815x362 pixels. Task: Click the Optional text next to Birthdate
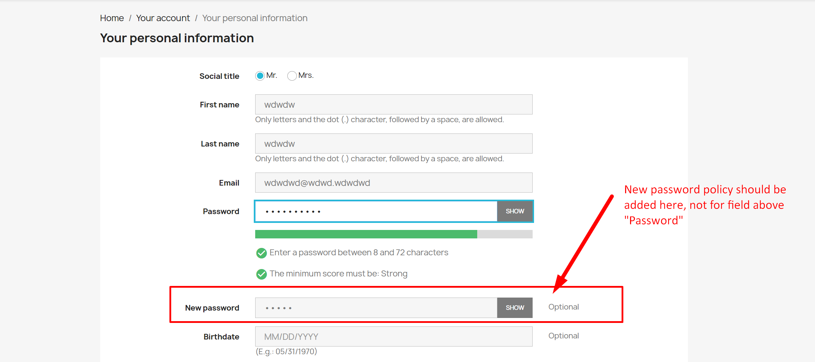pyautogui.click(x=563, y=336)
